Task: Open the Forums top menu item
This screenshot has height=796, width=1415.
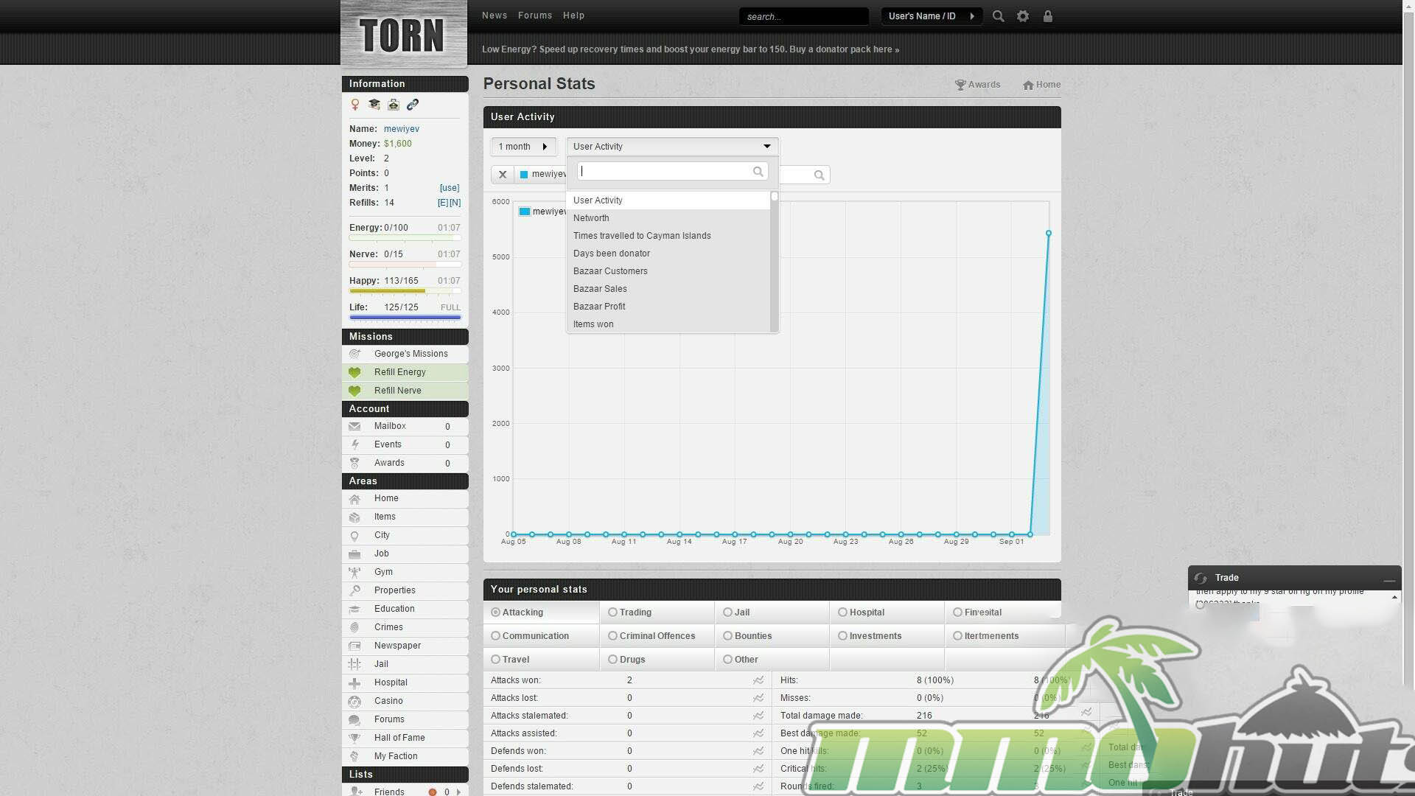Action: 534,15
